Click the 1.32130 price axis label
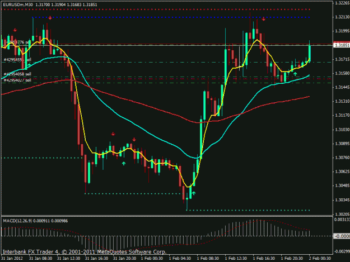 (x=342, y=17)
